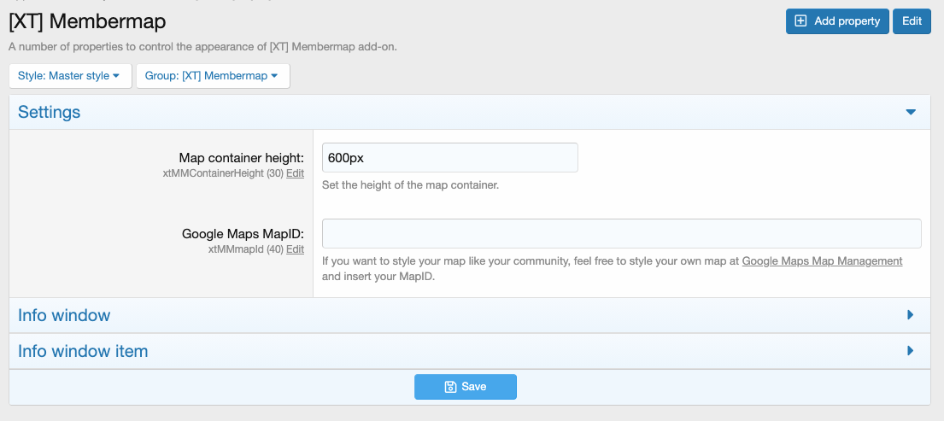Click the plus icon on Add property

tap(800, 21)
